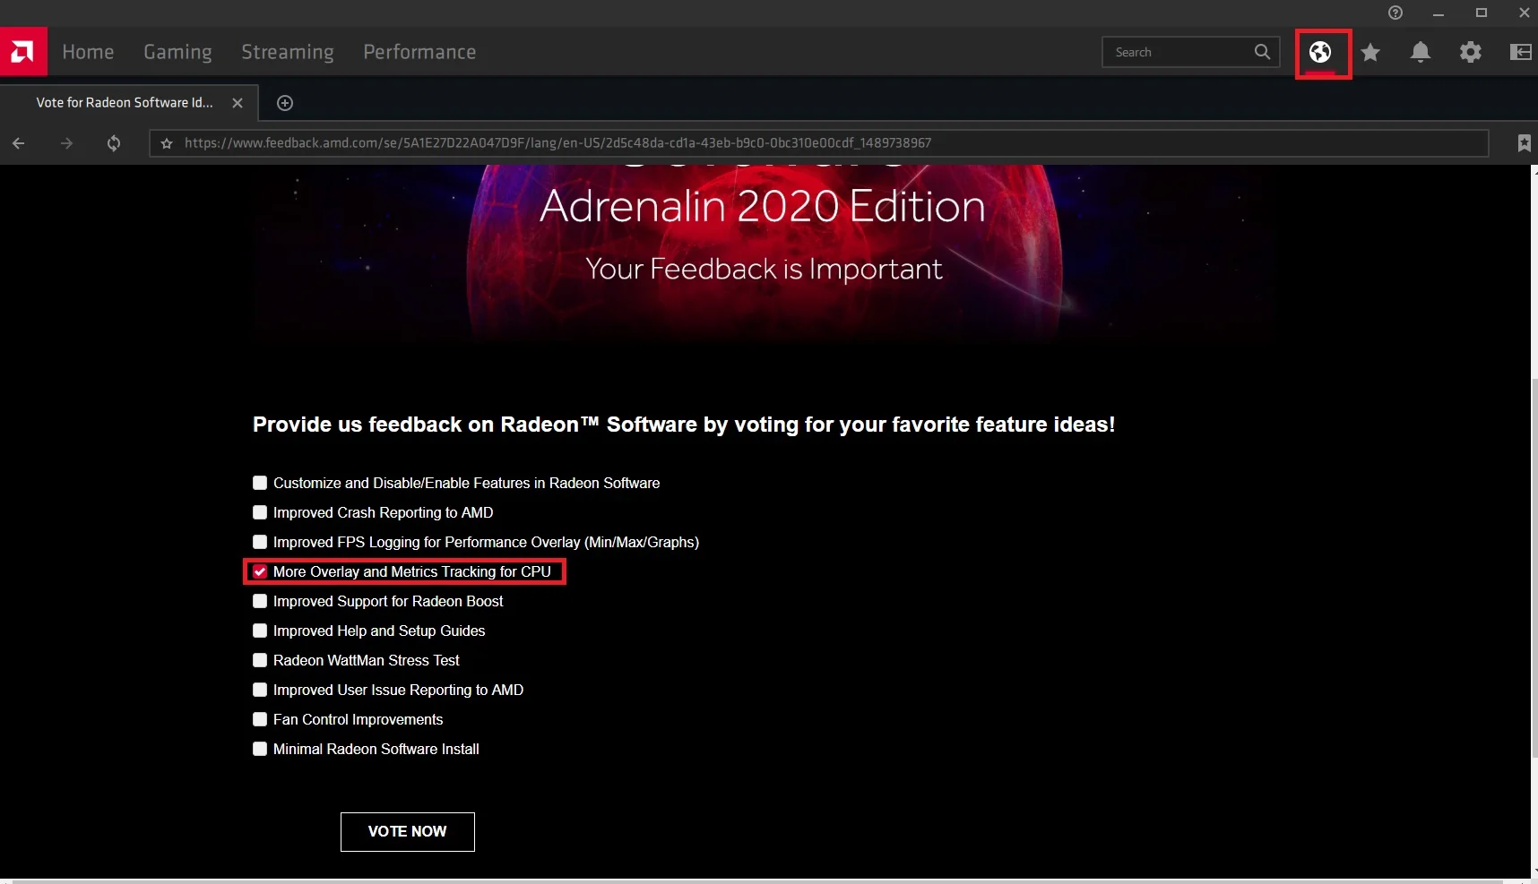
Task: Open bookmarks list icon right of address bar
Action: tap(1524, 143)
